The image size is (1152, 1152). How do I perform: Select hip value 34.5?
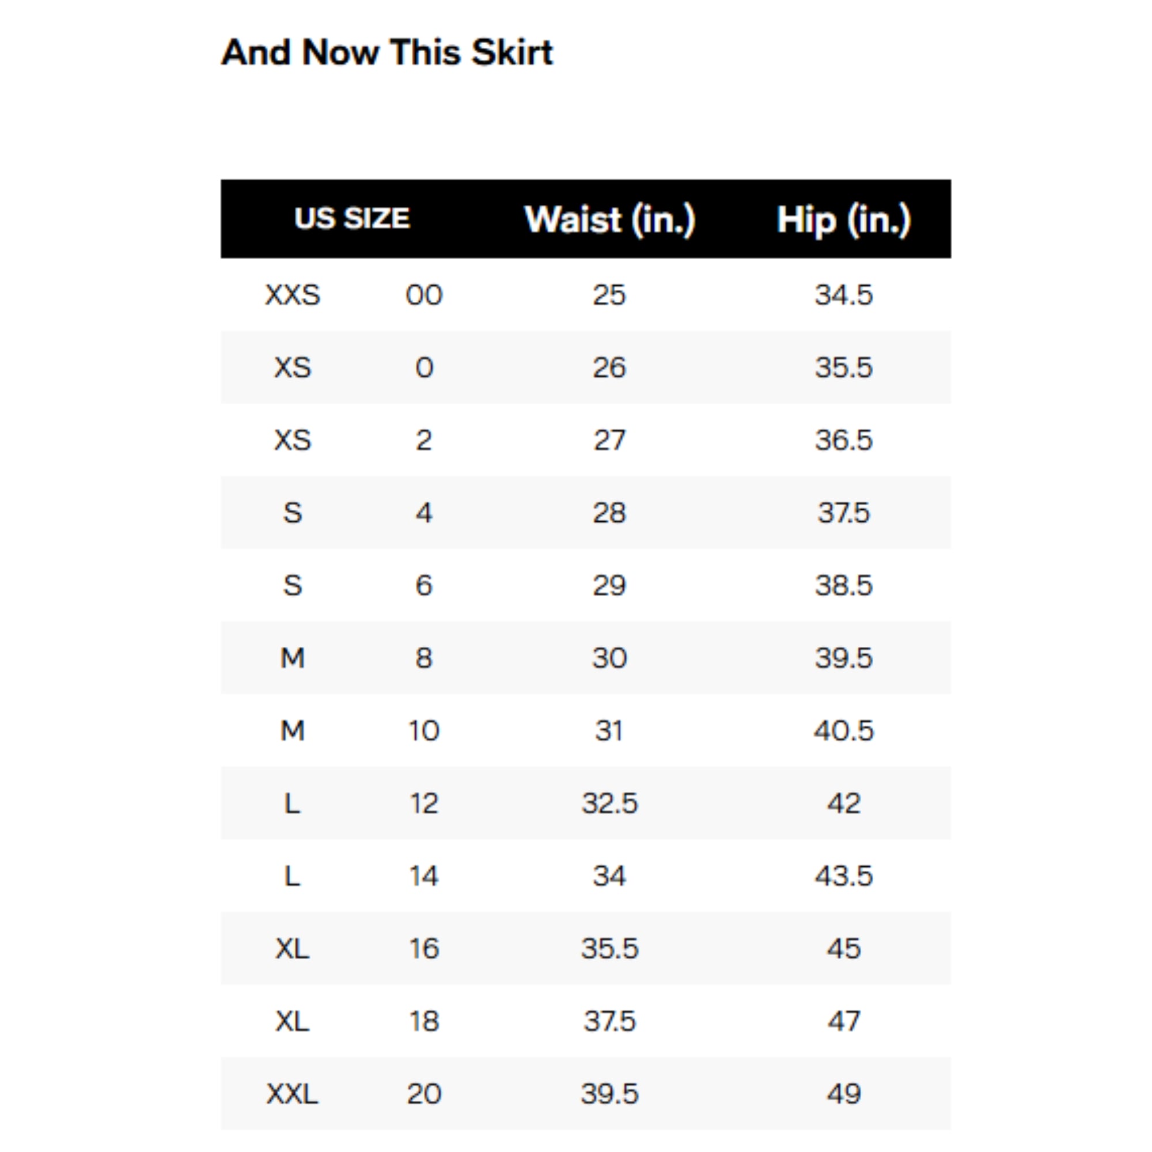click(844, 294)
